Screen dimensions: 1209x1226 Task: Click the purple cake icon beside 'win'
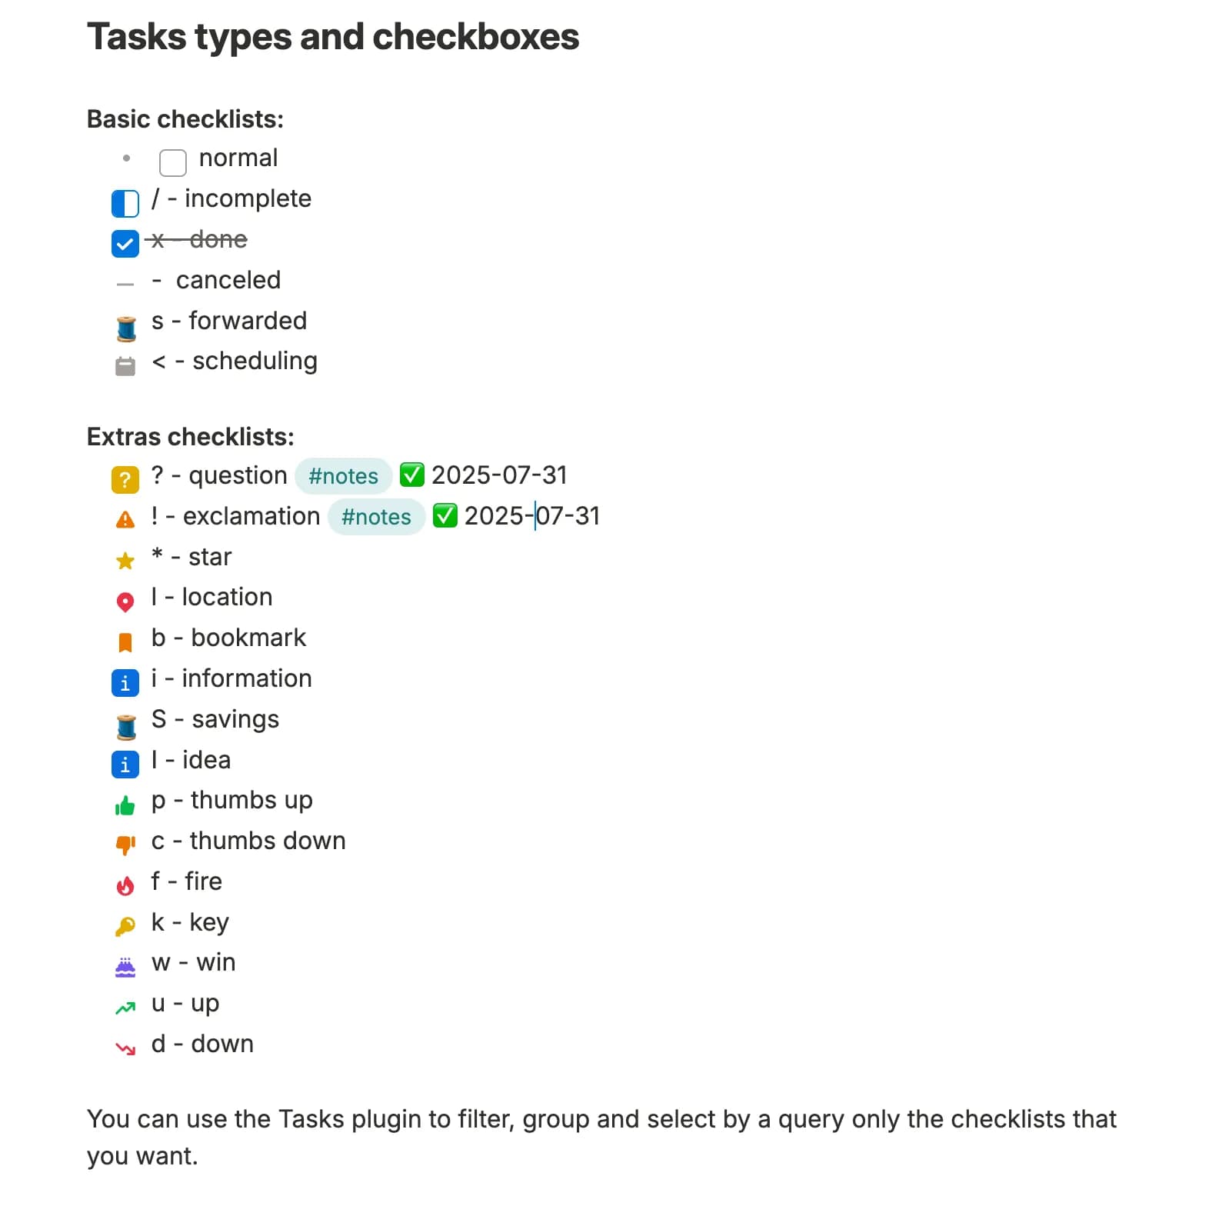[125, 967]
